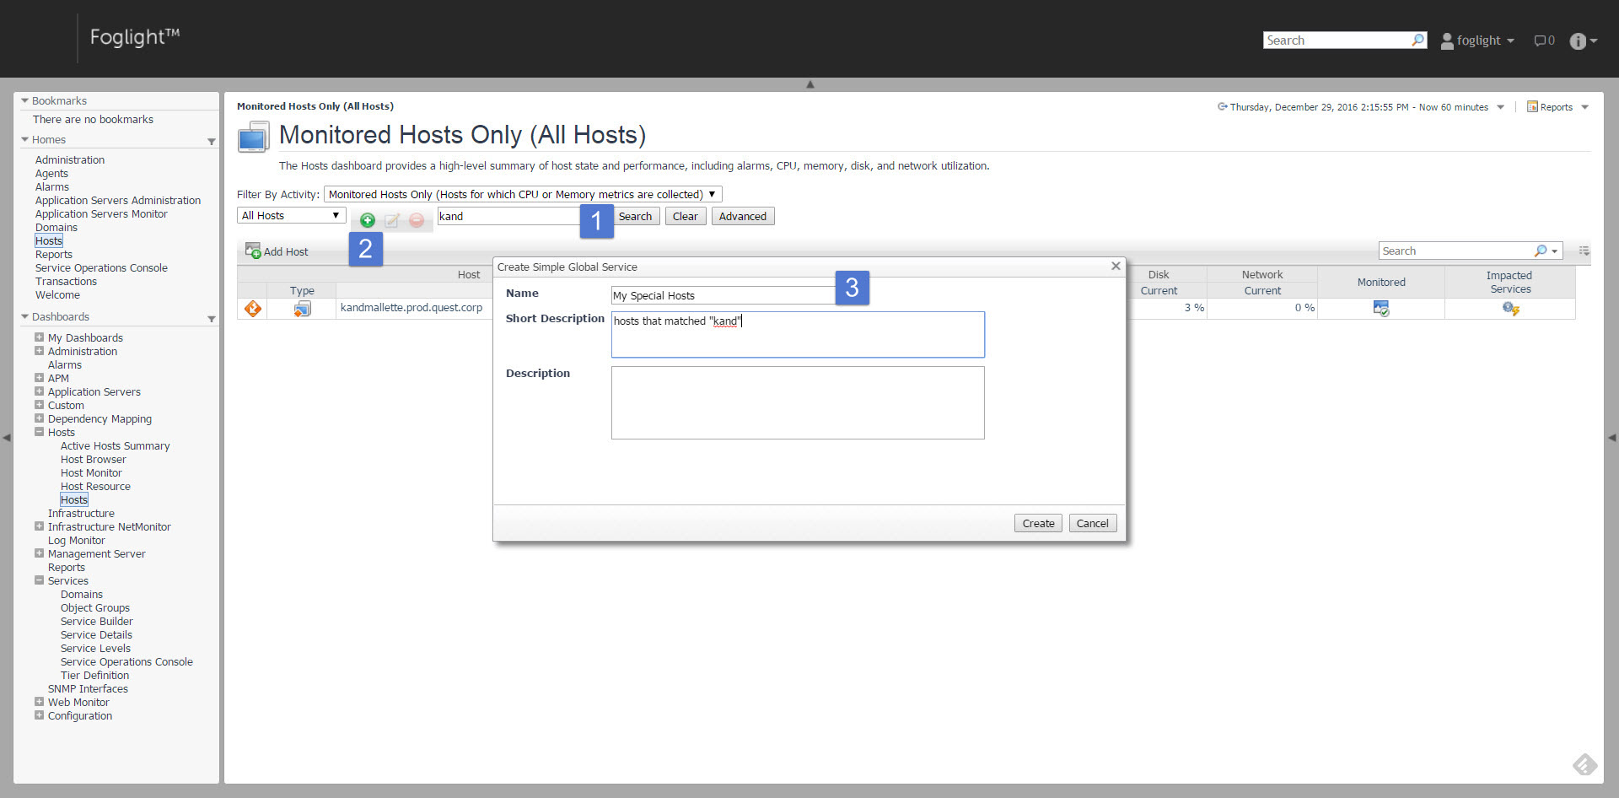The height and width of the screenshot is (798, 1619).
Task: Open the time range dropdown arrow
Action: coord(1500,107)
